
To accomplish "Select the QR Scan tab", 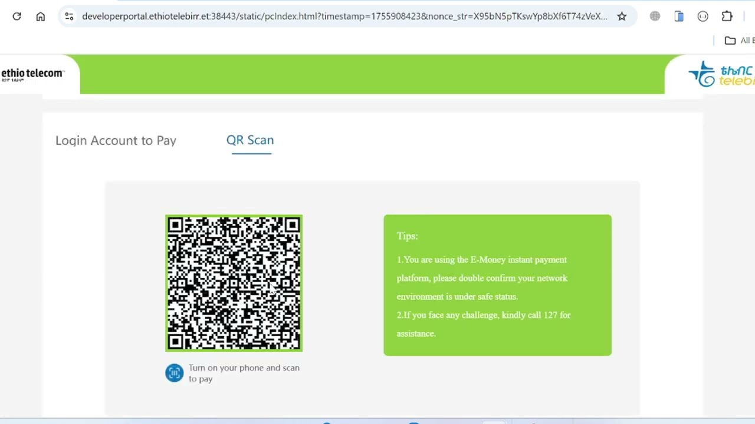I will point(250,140).
